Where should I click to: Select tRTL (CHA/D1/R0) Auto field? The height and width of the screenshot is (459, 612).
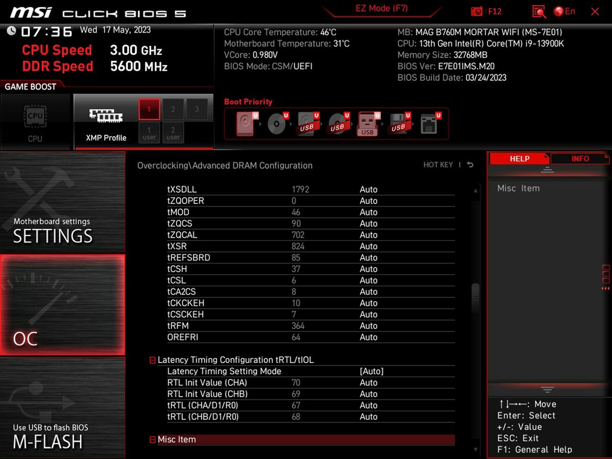[x=369, y=405]
